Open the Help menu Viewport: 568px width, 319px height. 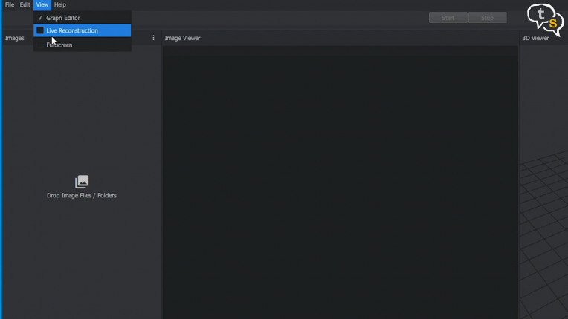coord(60,4)
